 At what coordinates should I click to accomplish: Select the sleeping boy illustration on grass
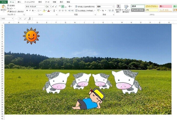point(88,99)
